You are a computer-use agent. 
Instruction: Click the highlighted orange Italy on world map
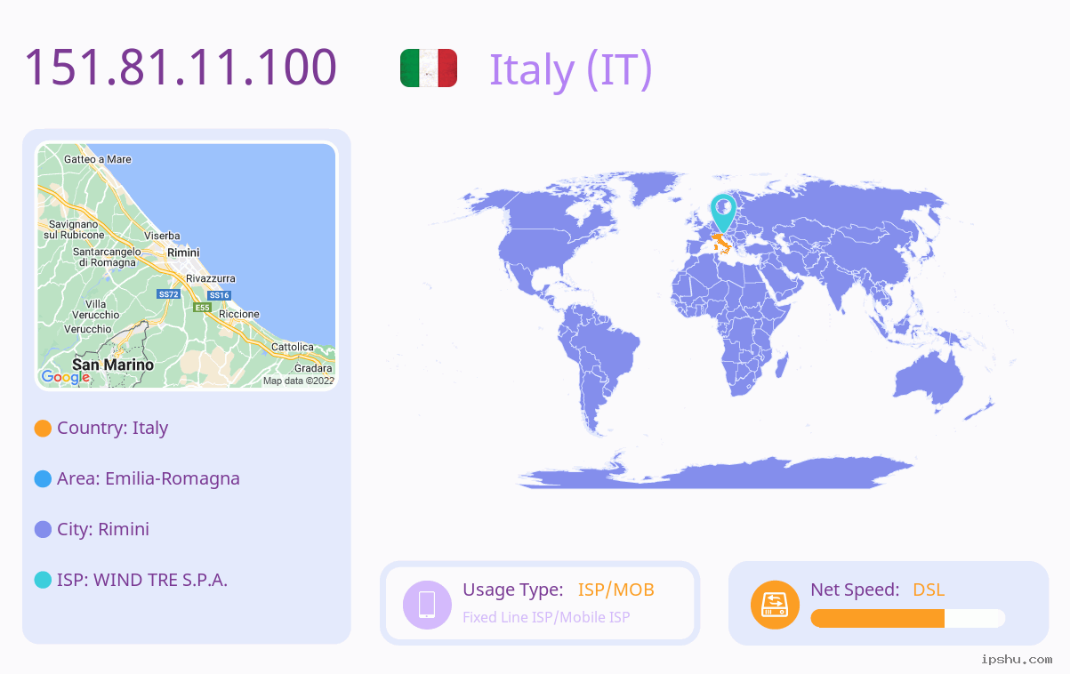(x=720, y=242)
